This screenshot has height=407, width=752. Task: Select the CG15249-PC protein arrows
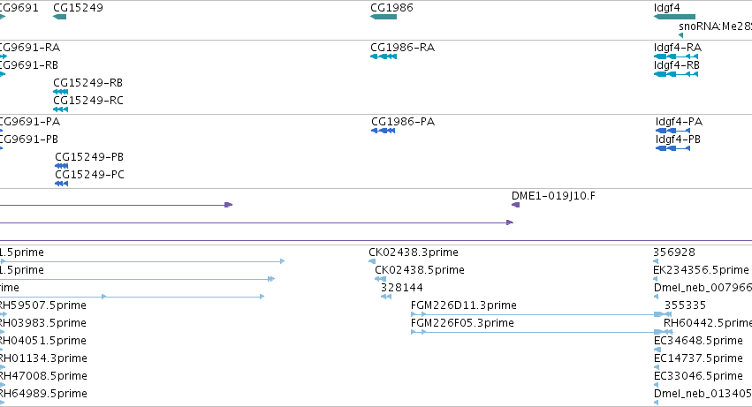click(x=61, y=184)
